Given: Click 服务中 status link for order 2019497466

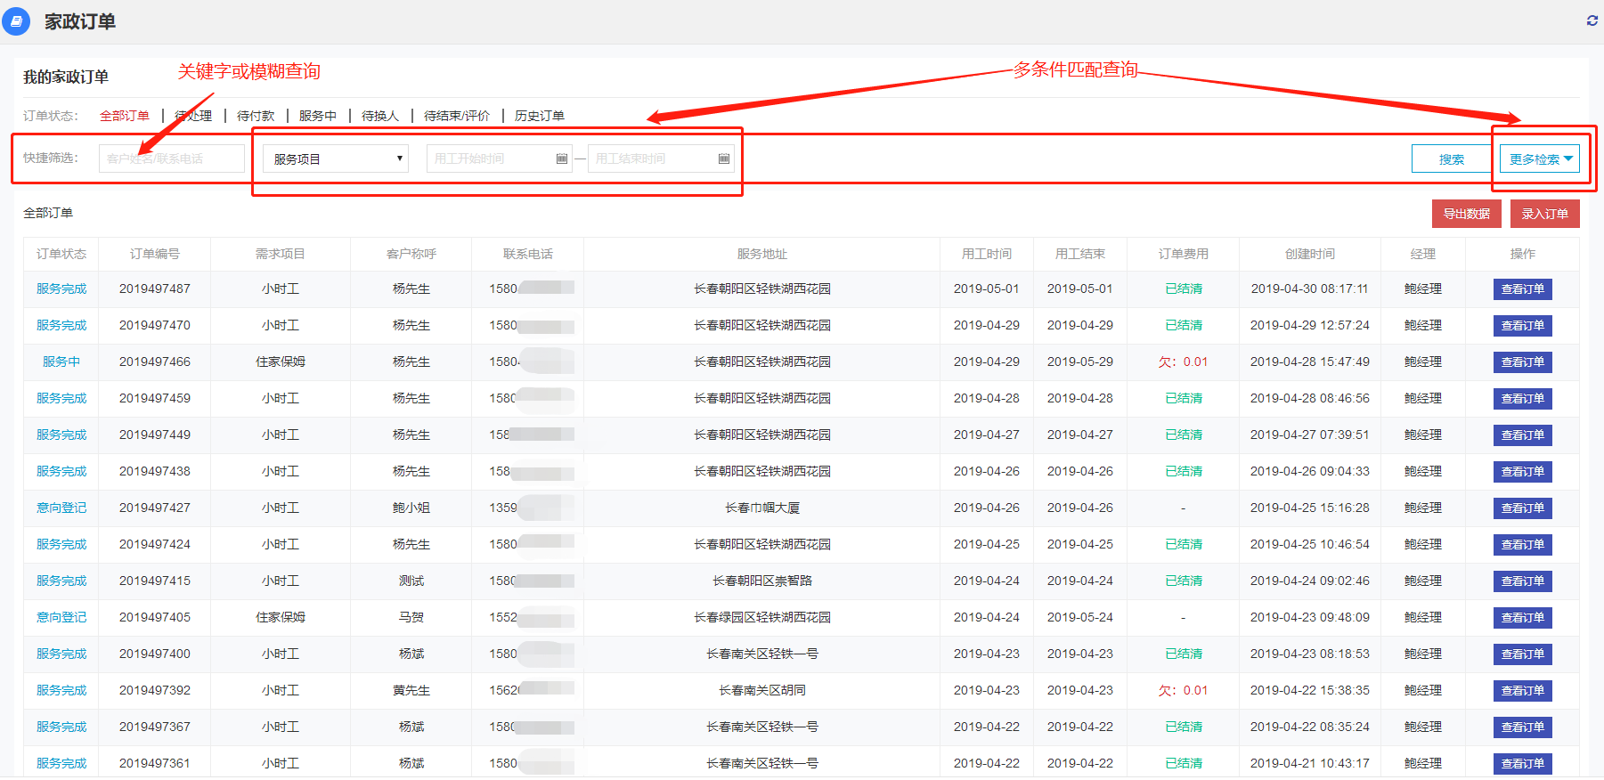Looking at the screenshot, I should click(x=61, y=362).
